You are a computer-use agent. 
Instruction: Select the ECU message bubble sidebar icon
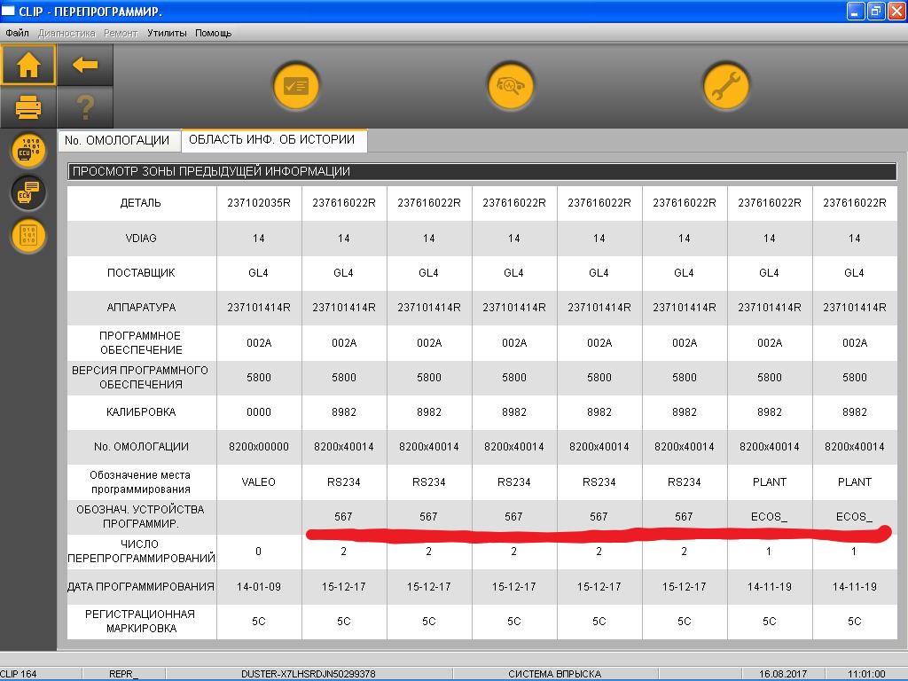tap(28, 192)
